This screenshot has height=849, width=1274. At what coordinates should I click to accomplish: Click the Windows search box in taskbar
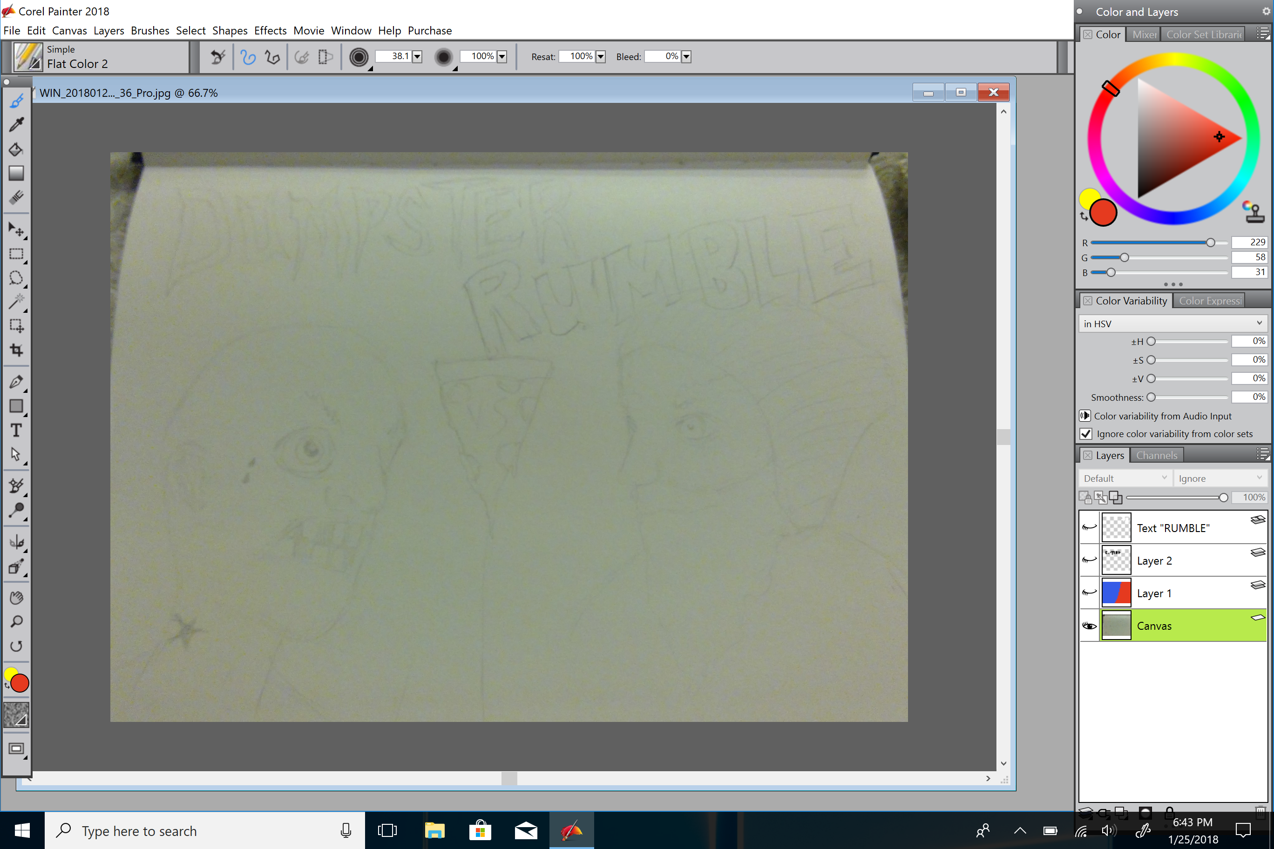[205, 830]
